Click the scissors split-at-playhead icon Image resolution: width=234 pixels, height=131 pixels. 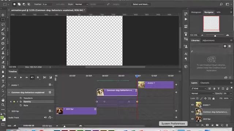45,78
